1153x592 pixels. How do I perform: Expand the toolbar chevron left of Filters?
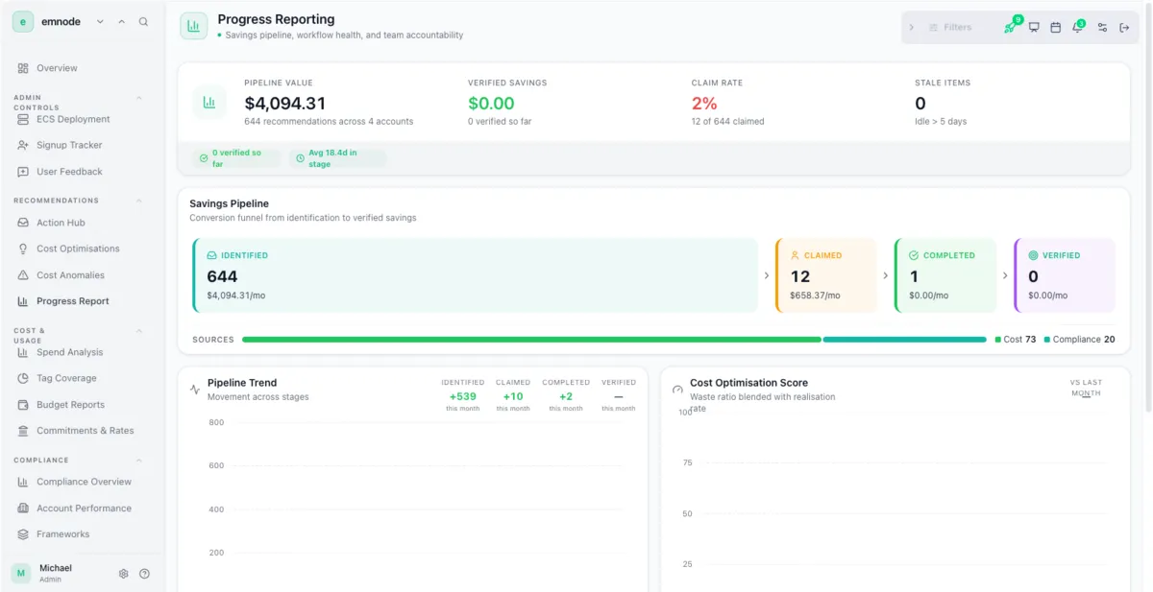(911, 27)
